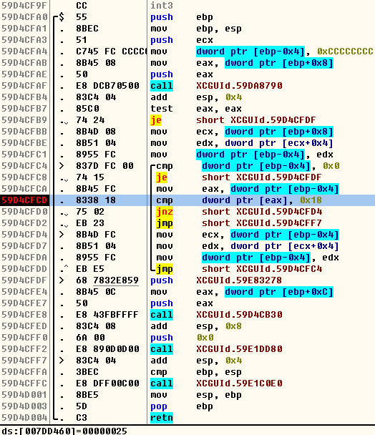Click mov esp, ebp instruction
The image size is (375, 435).
196,395
